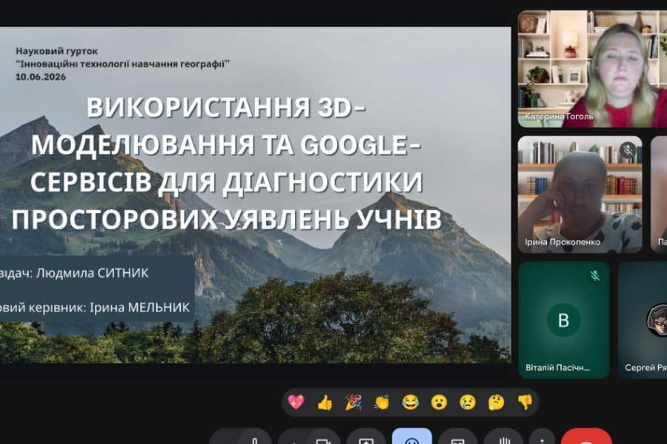Toggle the microphone button in bottom bar
Screen dimensions: 667x444
point(254,437)
